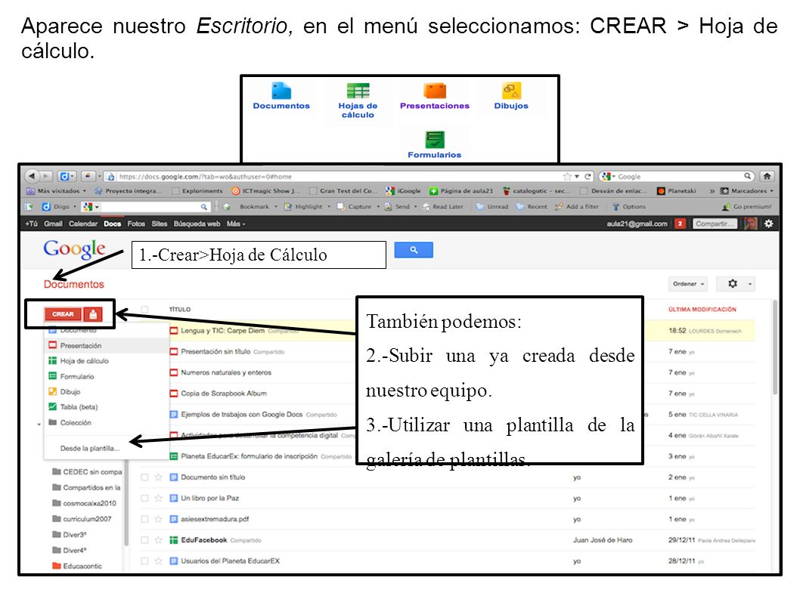Open Página de aula21 bookmark
The image size is (800, 599).
[460, 190]
